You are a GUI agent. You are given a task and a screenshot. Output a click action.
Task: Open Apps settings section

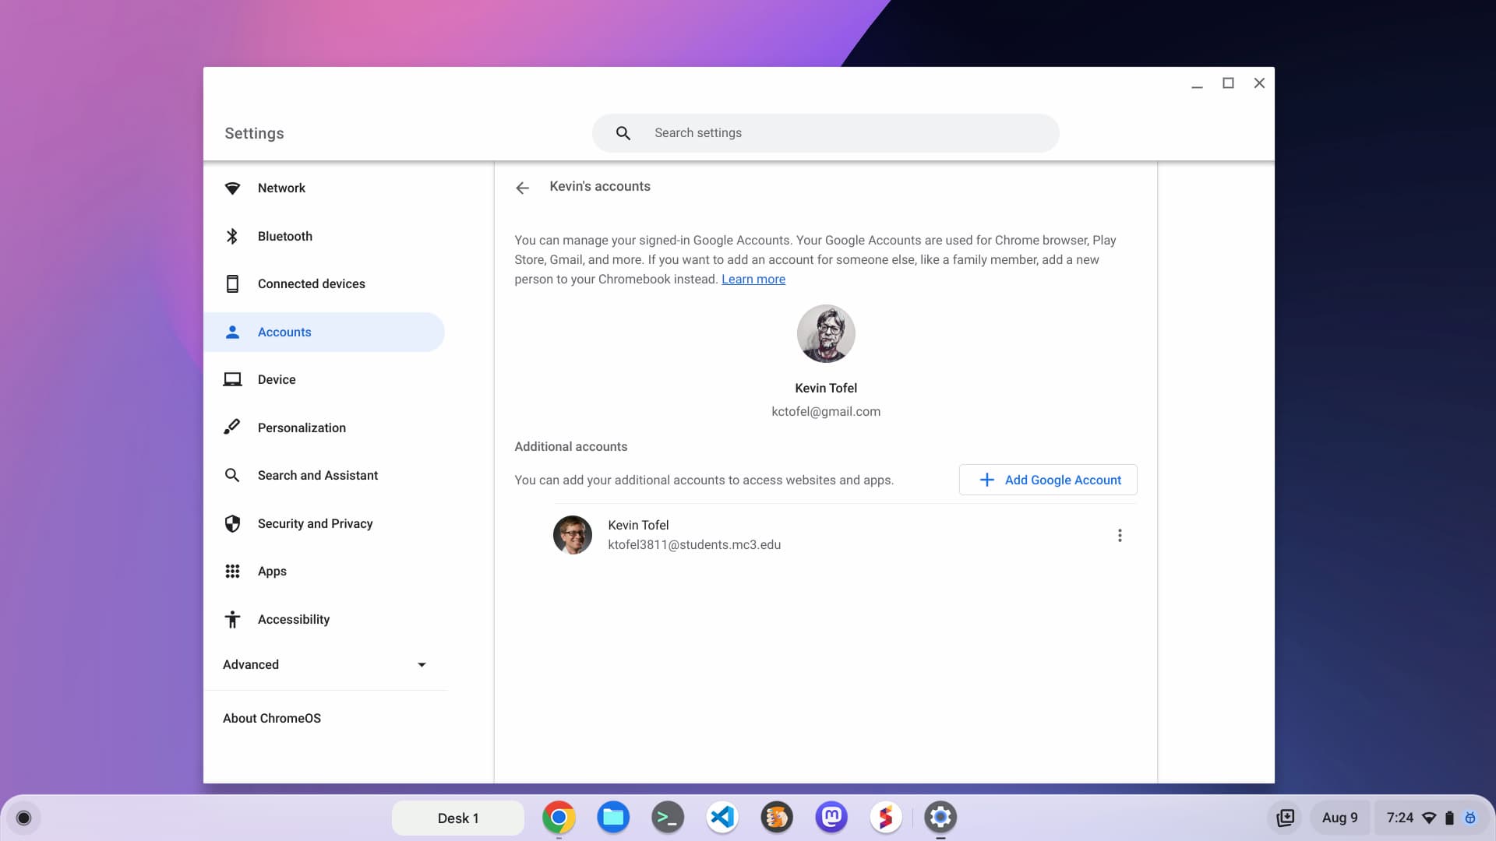click(272, 570)
